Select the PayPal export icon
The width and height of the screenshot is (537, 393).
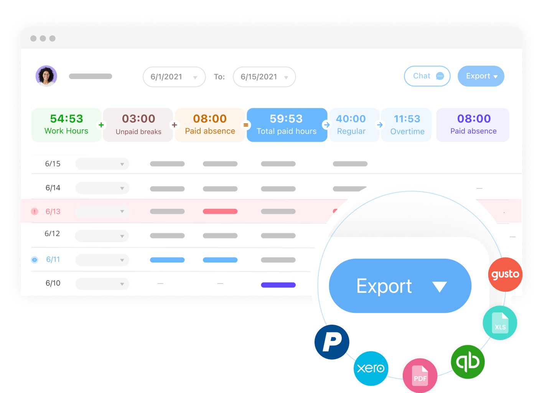(332, 342)
